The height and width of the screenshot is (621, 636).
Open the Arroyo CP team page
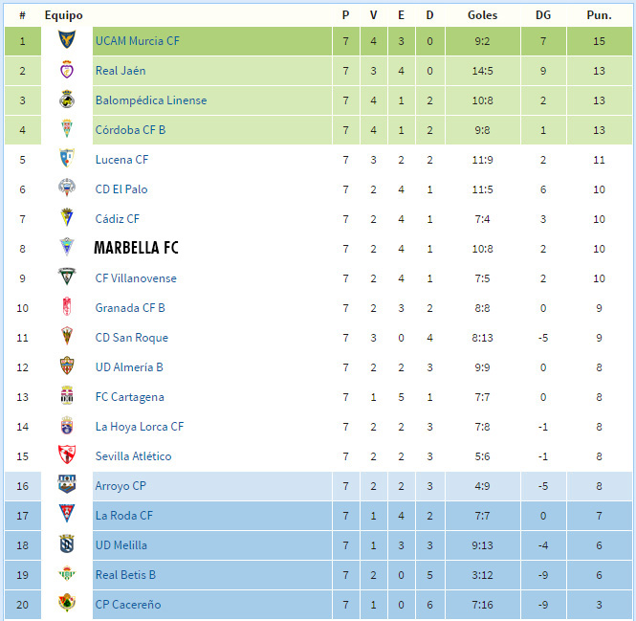click(x=121, y=486)
